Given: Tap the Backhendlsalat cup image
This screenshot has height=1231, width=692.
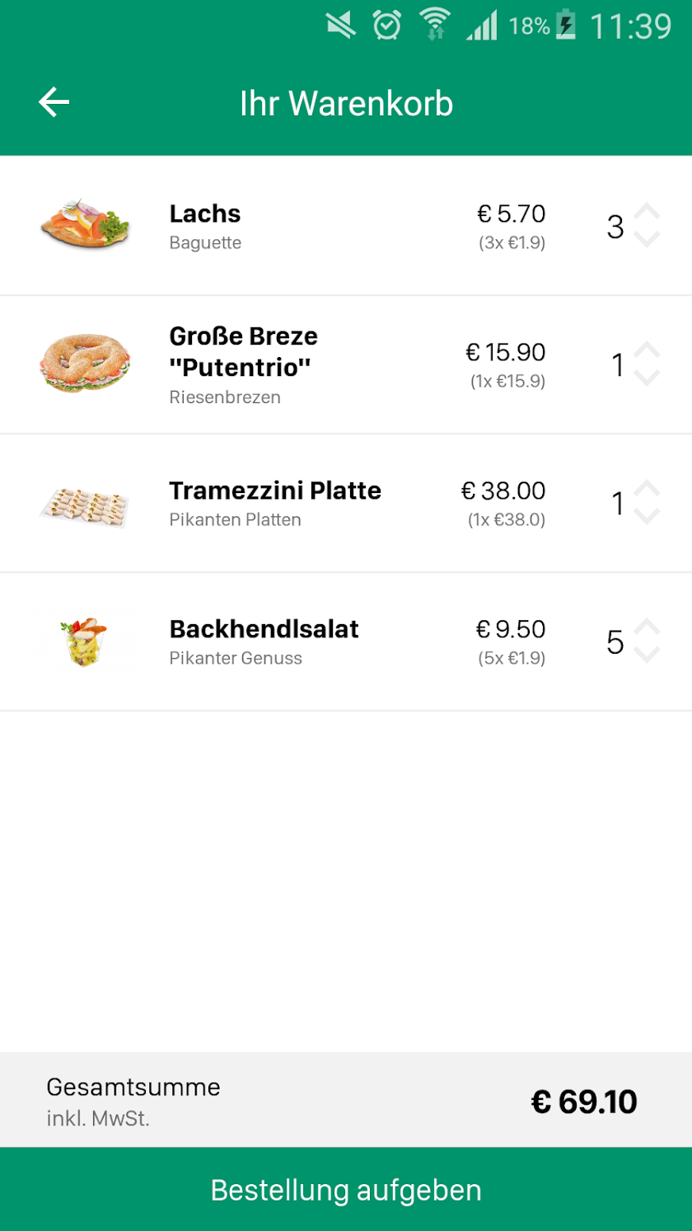Looking at the screenshot, I should tap(85, 642).
